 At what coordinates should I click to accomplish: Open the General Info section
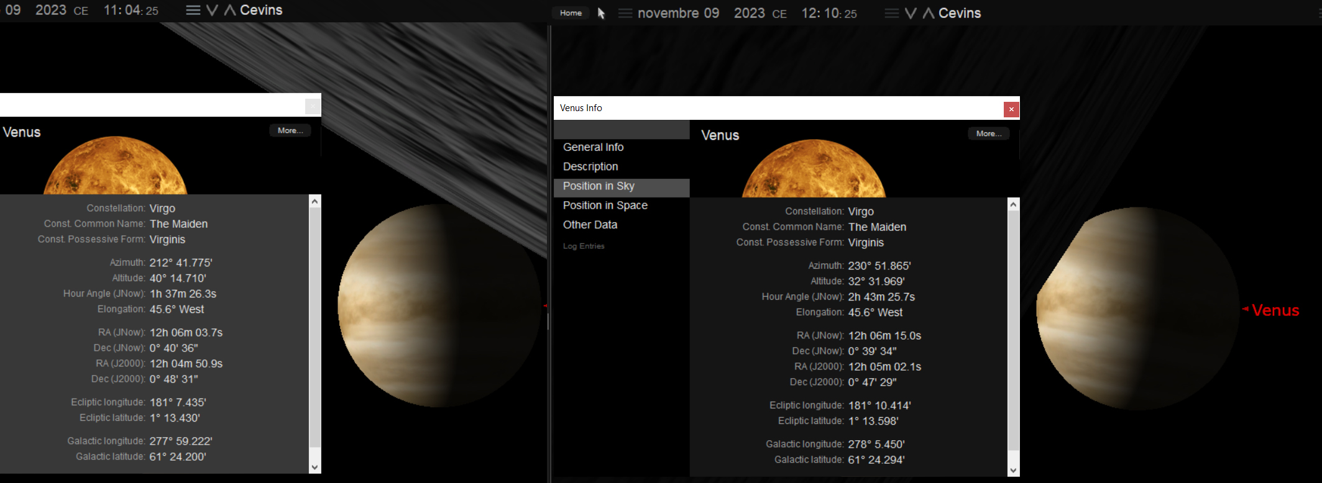click(x=593, y=147)
